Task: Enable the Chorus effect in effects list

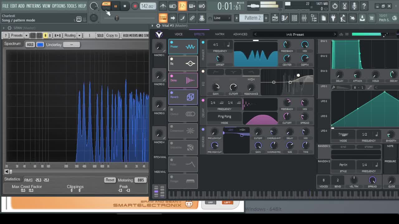Action: 171,110
